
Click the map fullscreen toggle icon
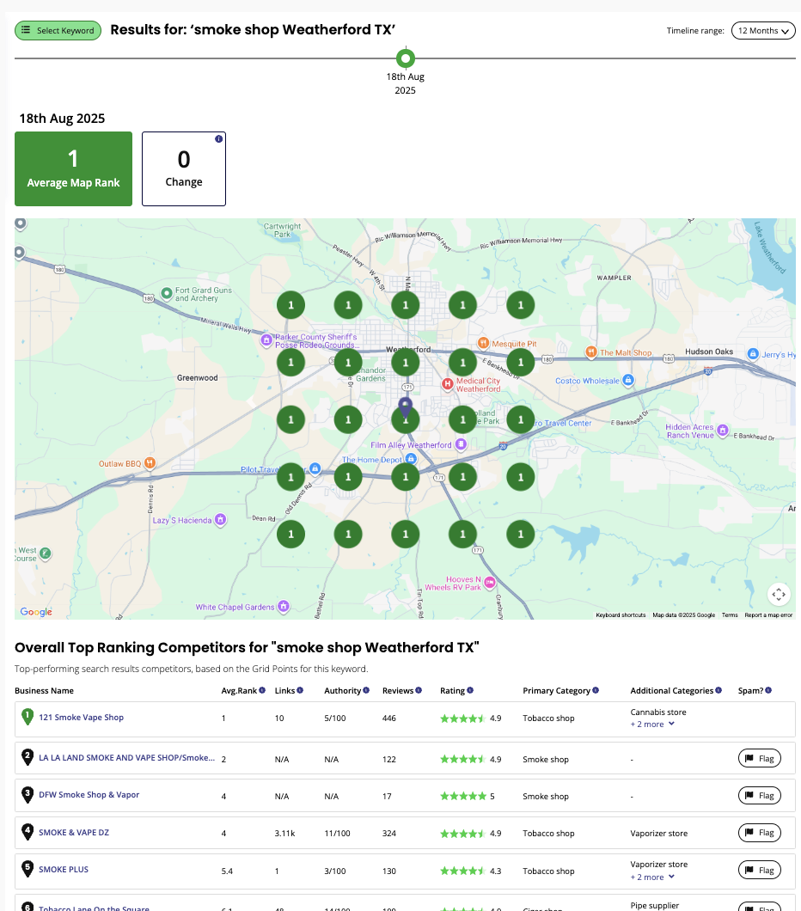coord(779,594)
